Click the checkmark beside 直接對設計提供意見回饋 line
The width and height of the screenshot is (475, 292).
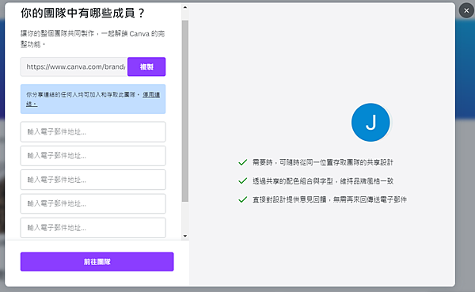[x=243, y=199]
